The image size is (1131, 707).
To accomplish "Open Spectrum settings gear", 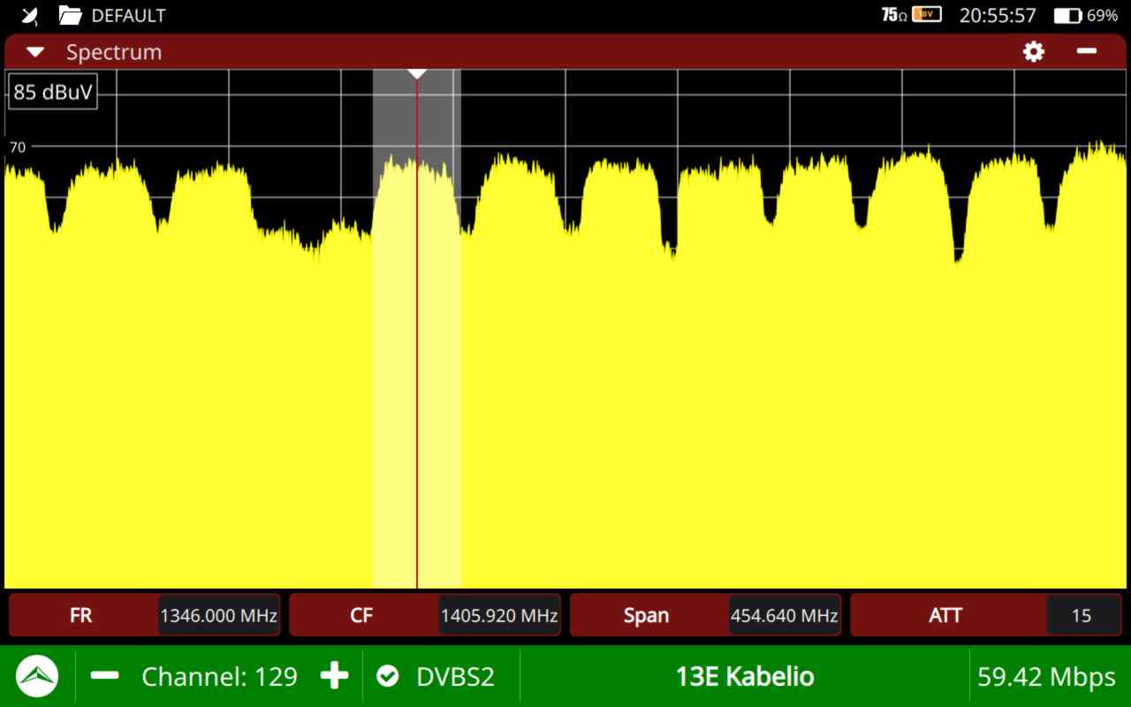I will (x=1033, y=52).
